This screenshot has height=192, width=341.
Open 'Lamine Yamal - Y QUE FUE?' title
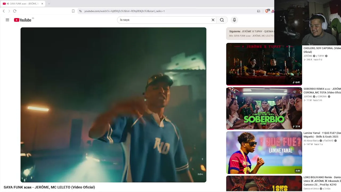coord(322,135)
